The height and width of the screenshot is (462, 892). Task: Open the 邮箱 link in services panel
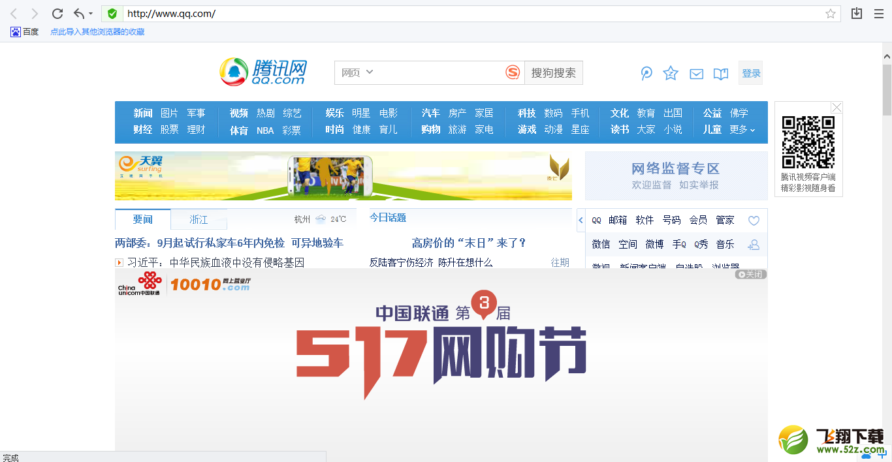coord(618,220)
